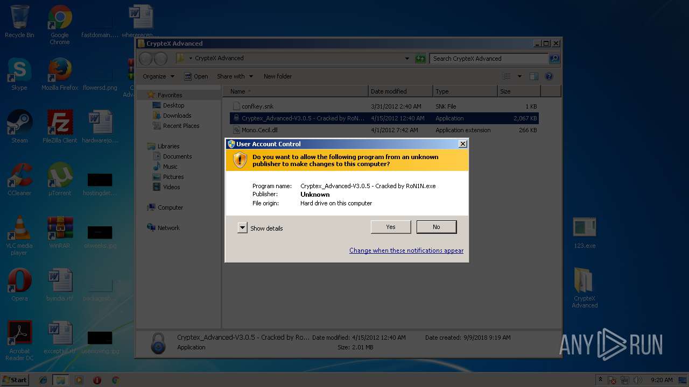Image resolution: width=689 pixels, height=387 pixels.
Task: Click Open in Explorer toolbar
Action: coord(196,76)
